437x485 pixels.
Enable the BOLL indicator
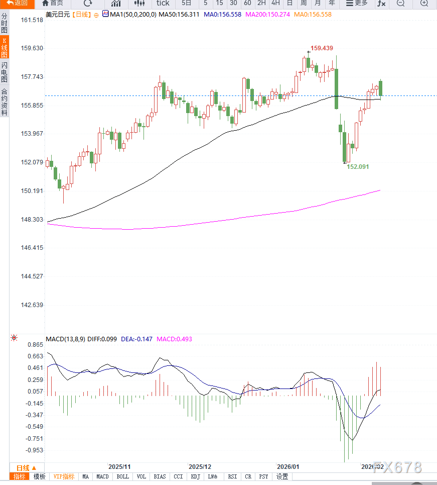[122, 476]
